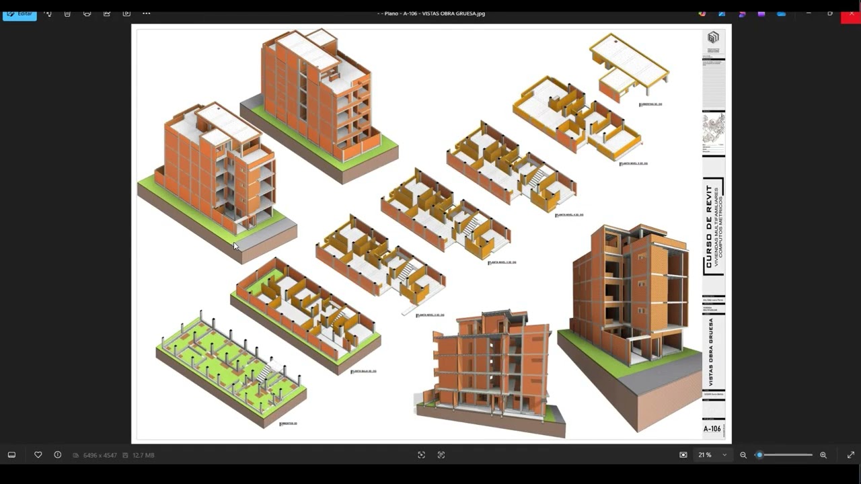Rotate the image with the rotate icon
This screenshot has width=861, height=484.
point(48,13)
